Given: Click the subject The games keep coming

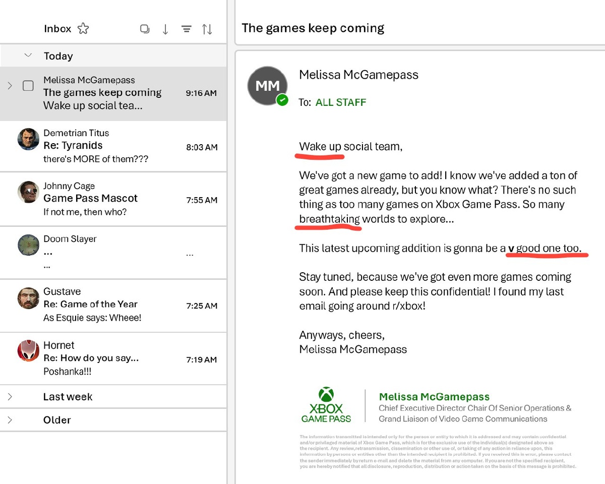Looking at the screenshot, I should [x=313, y=28].
